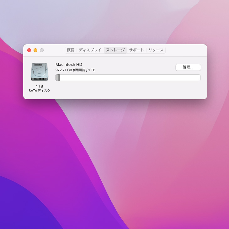Viewport: 229px width, 229px height.
Task: Click the Macintosh HD volume name
Action: tap(69, 64)
